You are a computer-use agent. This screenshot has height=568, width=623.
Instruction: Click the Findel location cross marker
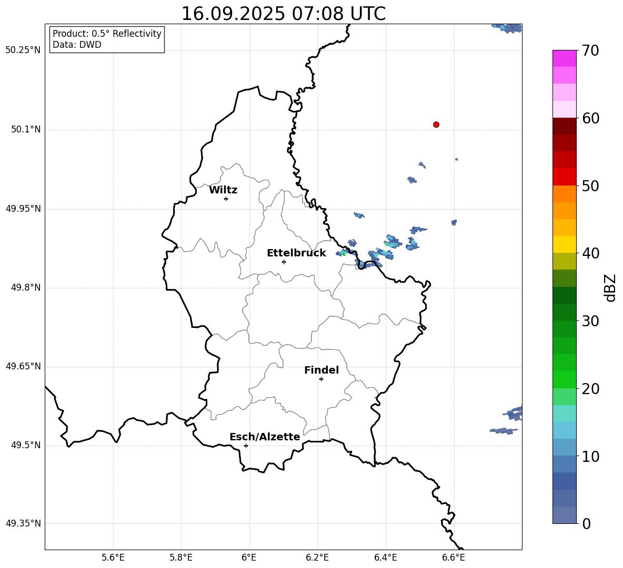click(321, 379)
